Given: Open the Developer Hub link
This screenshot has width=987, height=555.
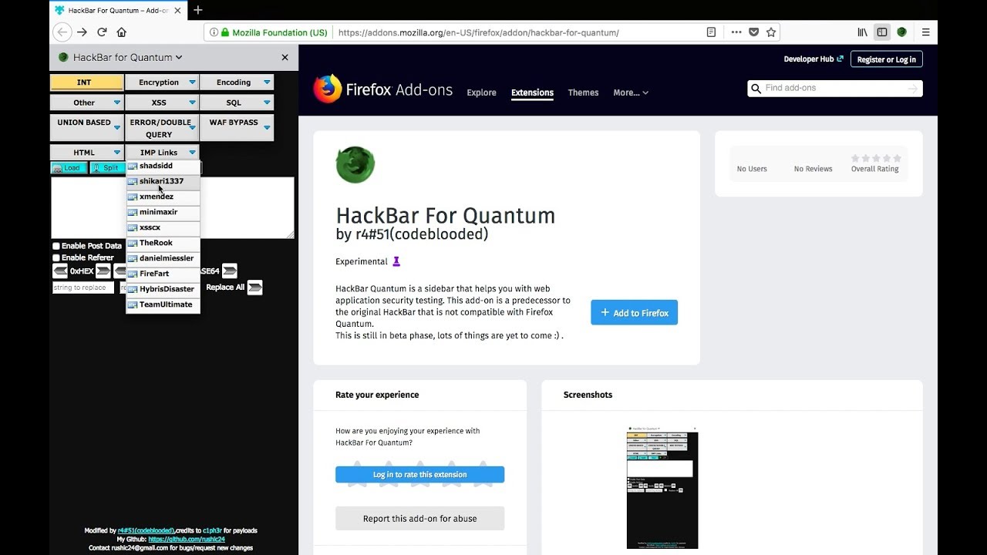Looking at the screenshot, I should point(814,59).
